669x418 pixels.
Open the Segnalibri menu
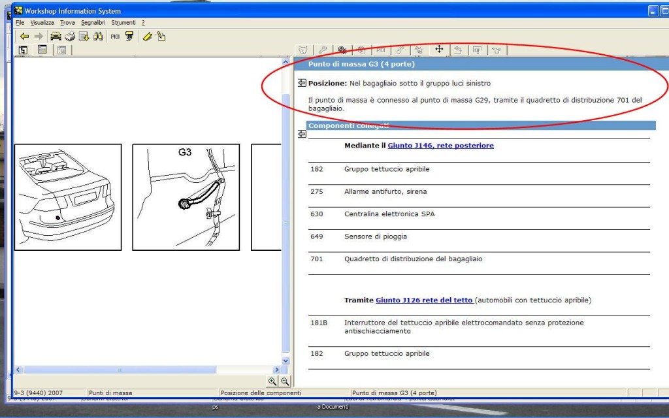[93, 23]
